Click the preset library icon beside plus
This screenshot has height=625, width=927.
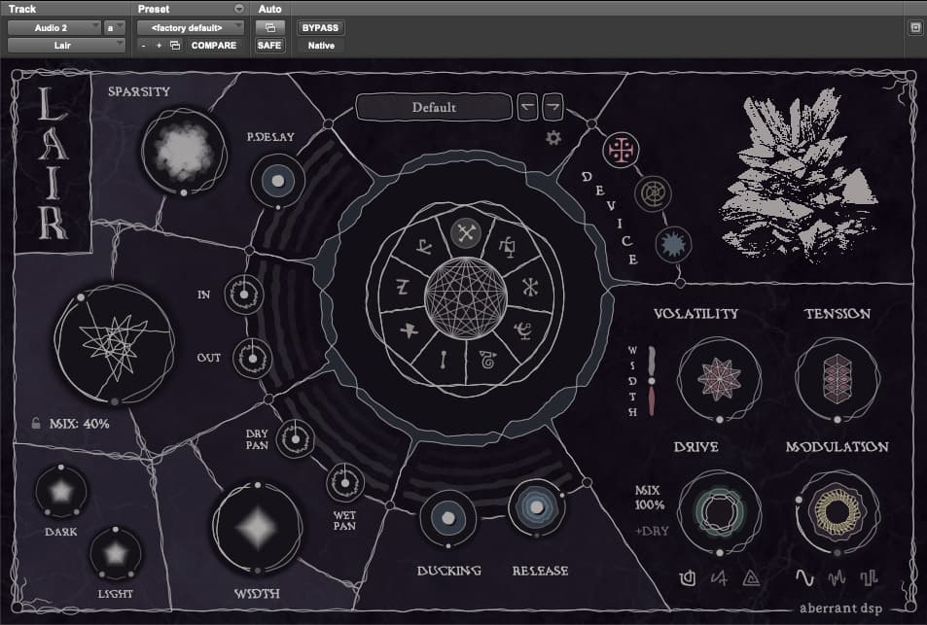click(x=175, y=46)
